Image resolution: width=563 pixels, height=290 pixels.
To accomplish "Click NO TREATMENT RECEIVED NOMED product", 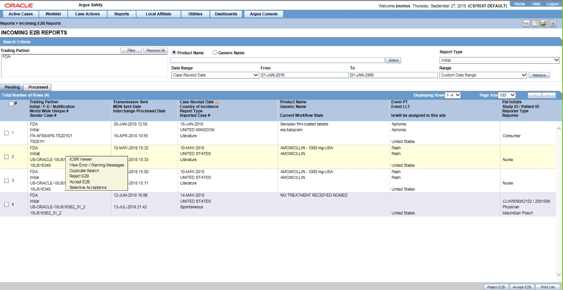I will (x=314, y=195).
